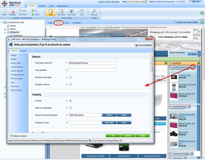The image size is (205, 160).
Task: Toggle Refresh content checkbox
Action: (x=11, y=136)
